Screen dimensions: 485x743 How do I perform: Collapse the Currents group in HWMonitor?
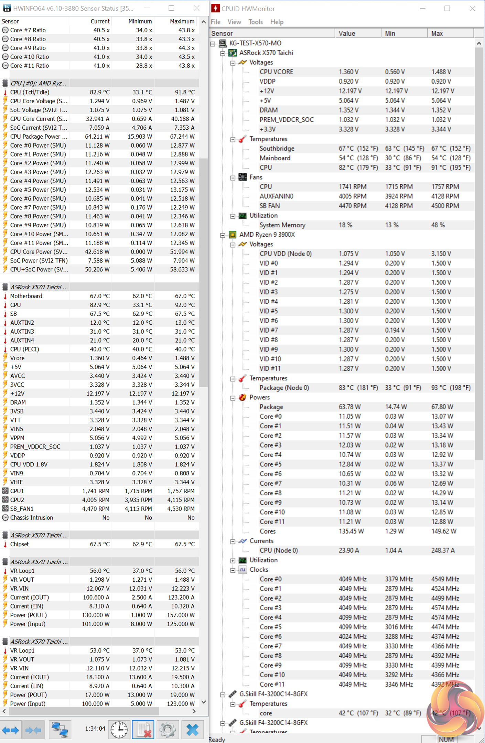tap(233, 541)
